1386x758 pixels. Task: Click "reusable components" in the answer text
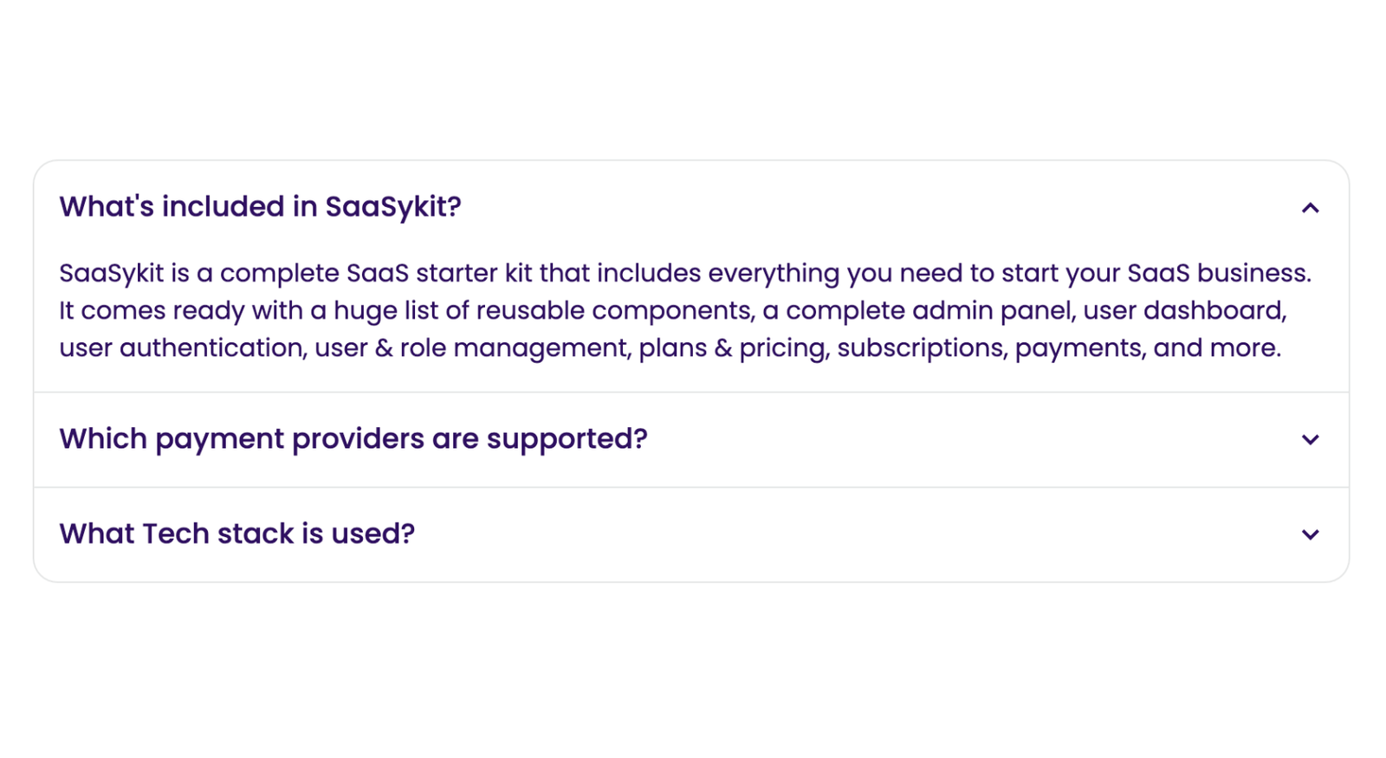[x=614, y=310]
